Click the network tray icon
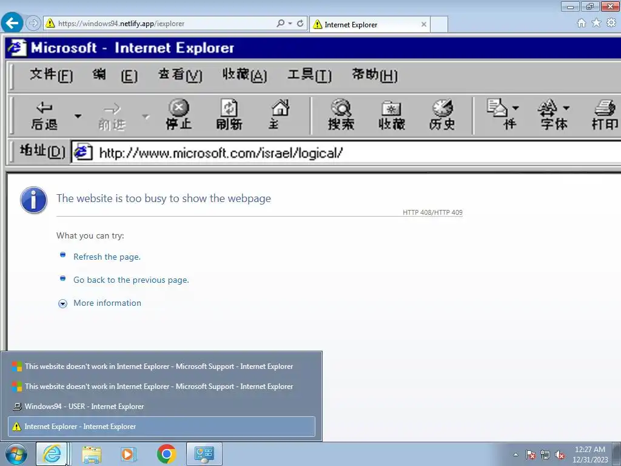 pos(545,454)
